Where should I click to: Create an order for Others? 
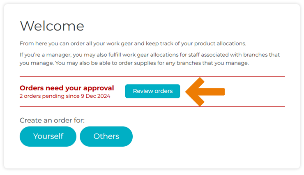pyautogui.click(x=106, y=136)
